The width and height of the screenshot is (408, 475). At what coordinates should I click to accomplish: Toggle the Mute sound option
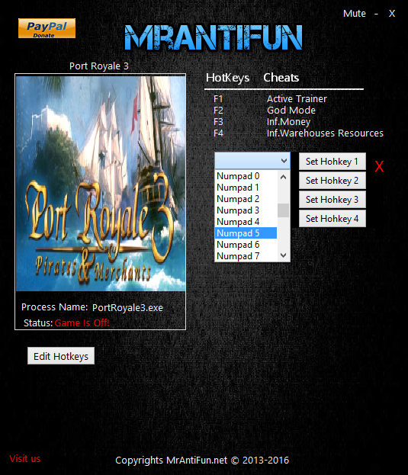(x=354, y=13)
